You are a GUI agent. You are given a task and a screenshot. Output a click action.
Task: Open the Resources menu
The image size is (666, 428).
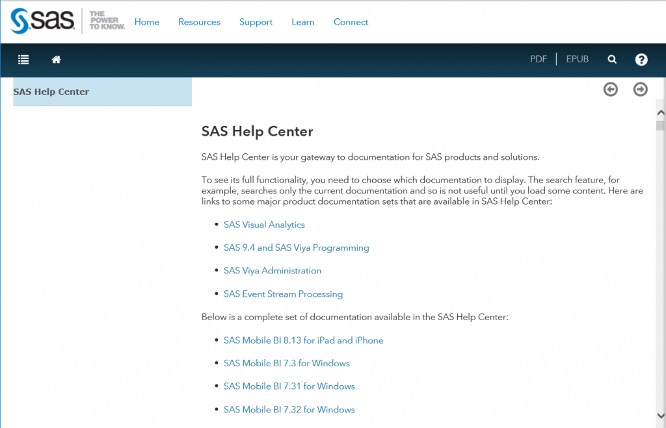tap(199, 22)
